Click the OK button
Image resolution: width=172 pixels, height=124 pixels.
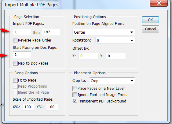tap(150, 20)
